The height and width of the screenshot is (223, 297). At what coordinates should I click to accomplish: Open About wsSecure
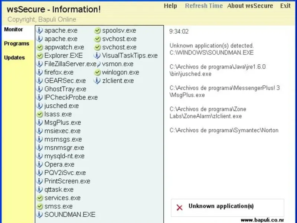click(250, 6)
